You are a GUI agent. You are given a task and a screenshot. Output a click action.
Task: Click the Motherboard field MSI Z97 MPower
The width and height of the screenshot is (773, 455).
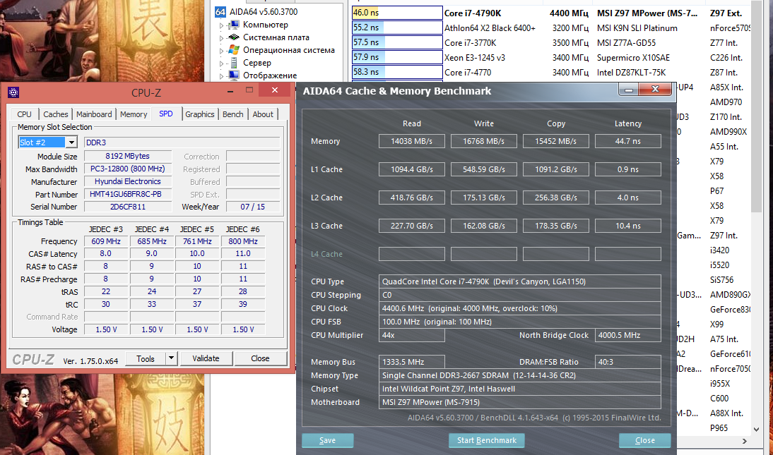tap(519, 402)
